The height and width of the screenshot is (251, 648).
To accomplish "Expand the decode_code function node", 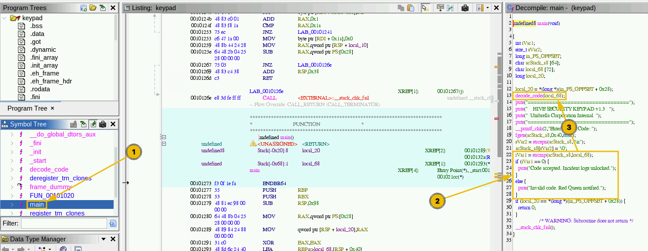I will tap(12, 169).
